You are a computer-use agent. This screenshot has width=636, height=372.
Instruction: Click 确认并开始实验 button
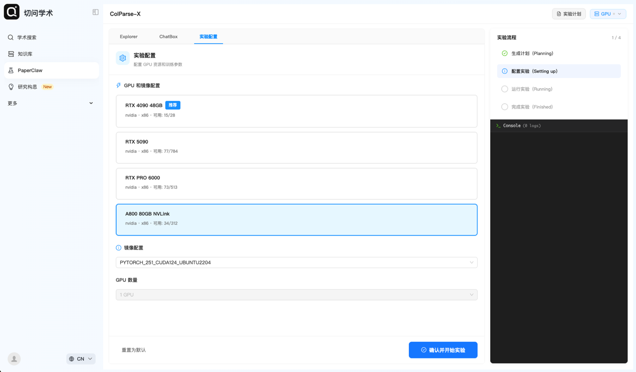[443, 350]
